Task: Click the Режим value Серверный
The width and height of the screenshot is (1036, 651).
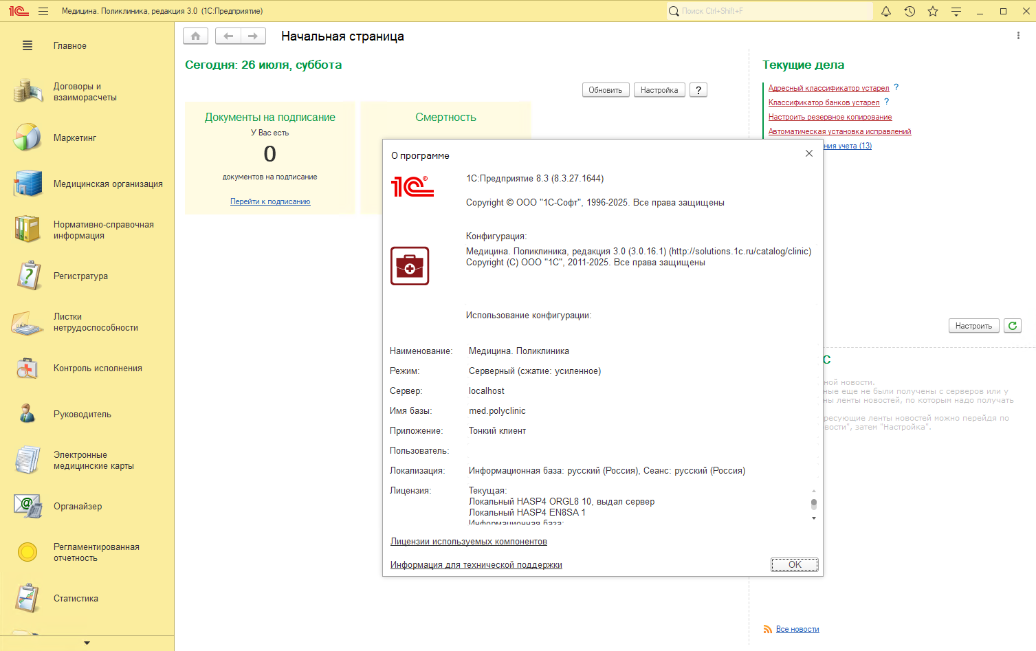Action: coord(535,371)
